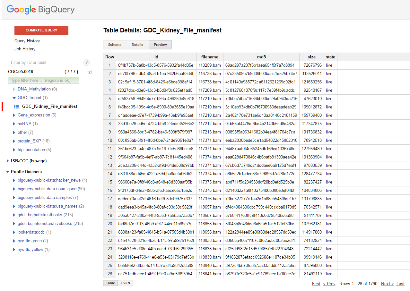
Task: Expand the protein_EXP dataset
Action: pos(14,141)
